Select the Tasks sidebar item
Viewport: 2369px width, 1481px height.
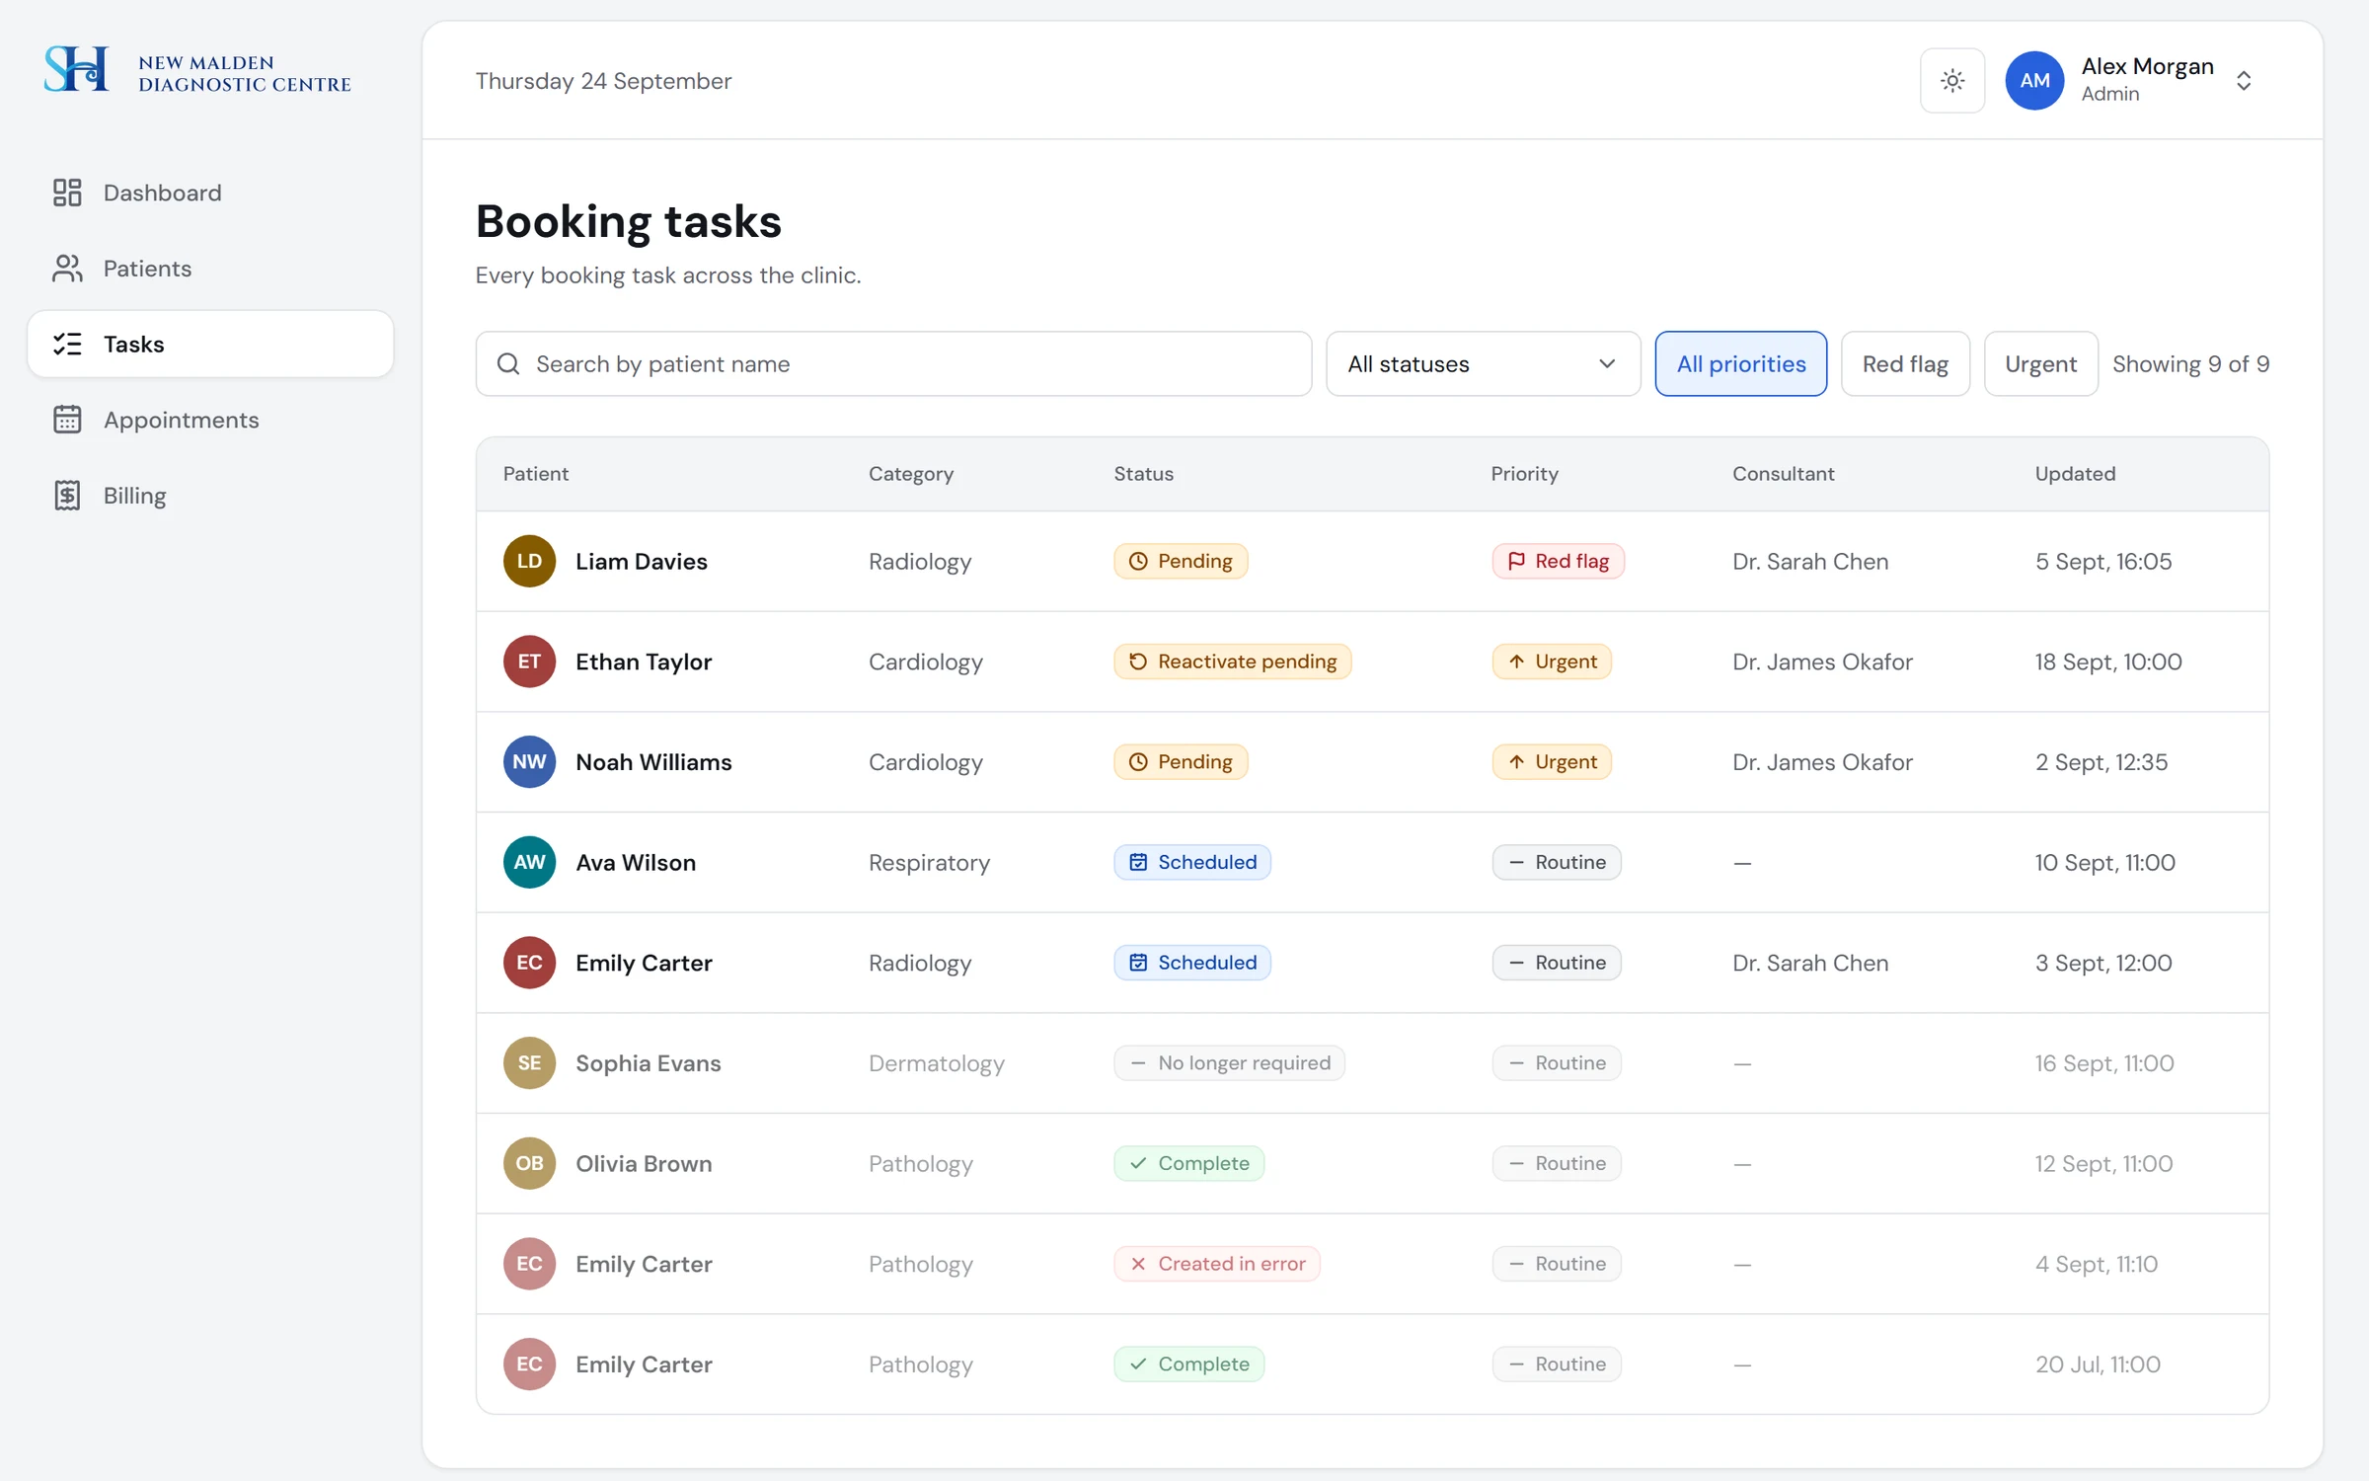point(210,344)
